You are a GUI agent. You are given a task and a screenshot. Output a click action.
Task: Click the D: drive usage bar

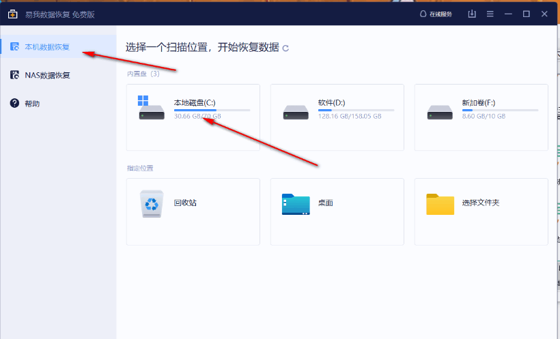(356, 110)
